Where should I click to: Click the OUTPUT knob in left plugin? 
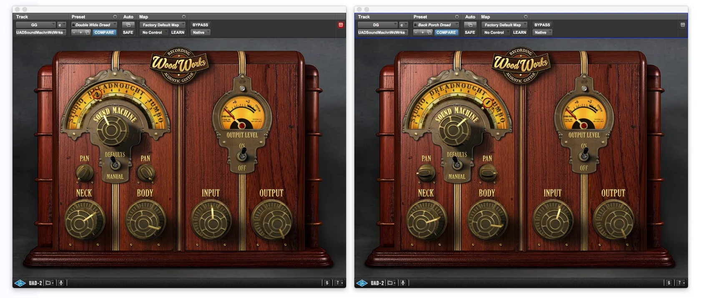[271, 220]
